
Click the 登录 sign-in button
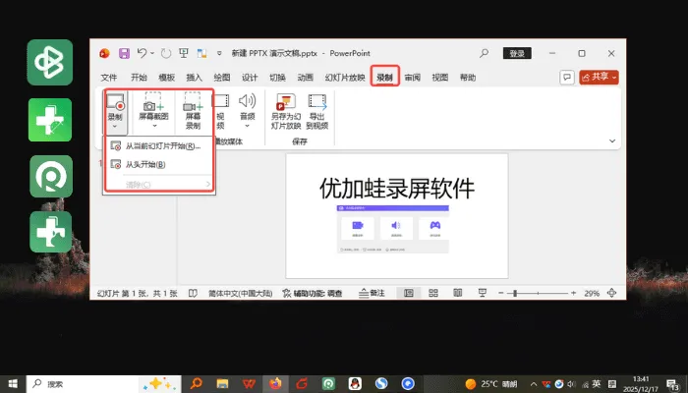517,53
